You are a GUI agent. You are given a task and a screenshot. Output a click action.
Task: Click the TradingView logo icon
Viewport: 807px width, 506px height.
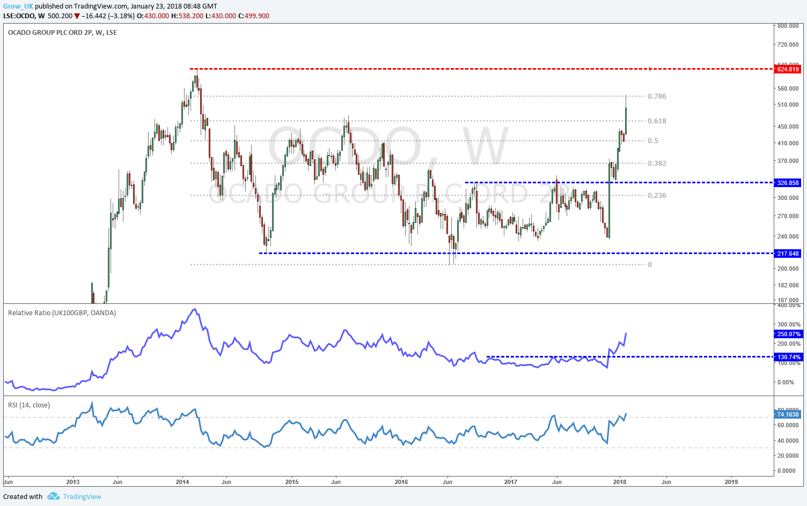(x=53, y=496)
